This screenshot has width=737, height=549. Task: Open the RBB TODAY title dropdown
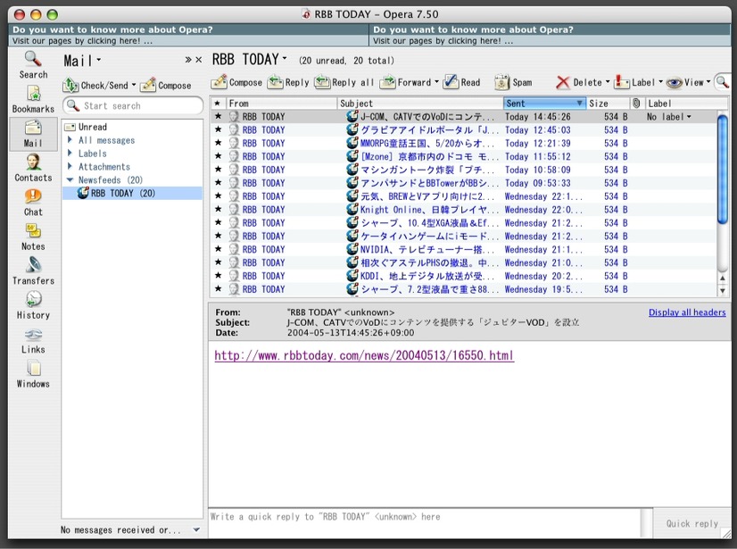click(285, 58)
